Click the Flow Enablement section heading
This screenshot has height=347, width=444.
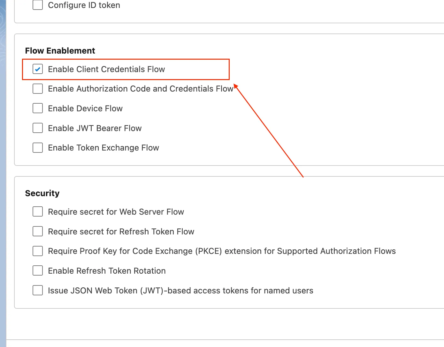point(60,51)
